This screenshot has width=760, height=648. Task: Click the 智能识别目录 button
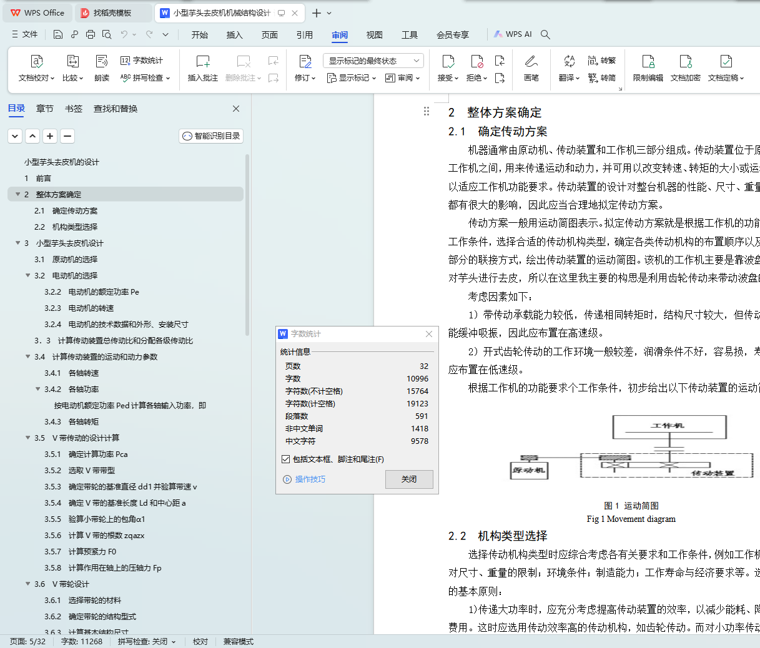click(x=211, y=136)
